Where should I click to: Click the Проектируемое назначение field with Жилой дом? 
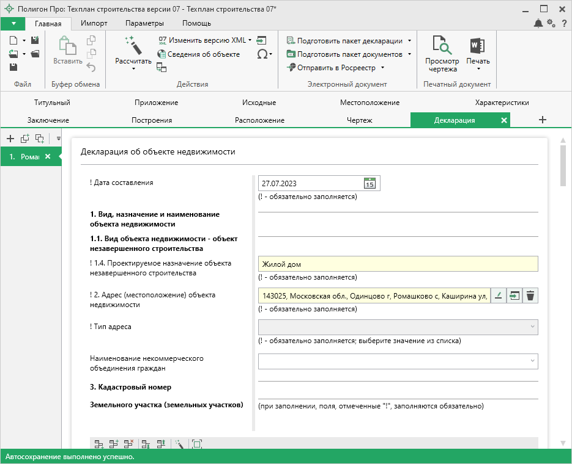tap(398, 264)
